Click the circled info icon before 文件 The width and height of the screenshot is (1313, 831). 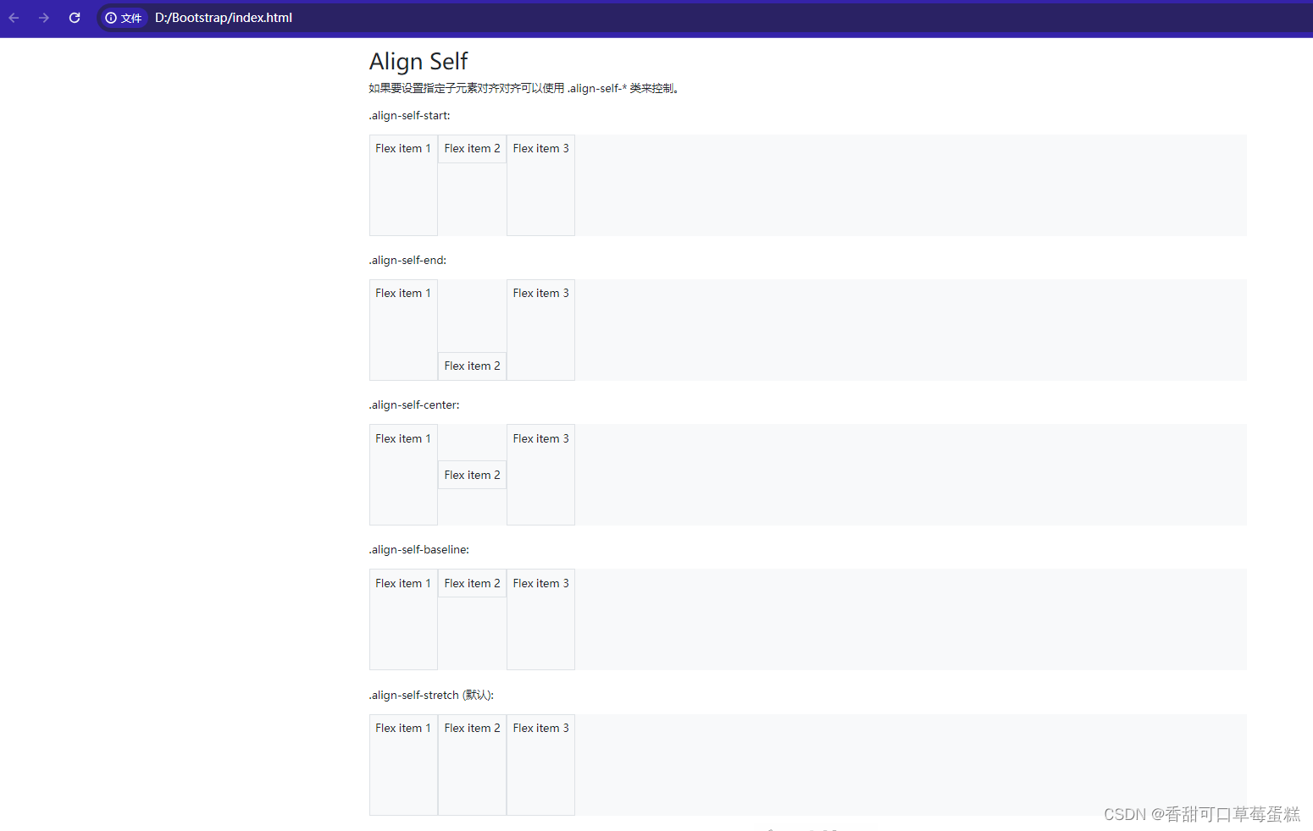click(111, 17)
